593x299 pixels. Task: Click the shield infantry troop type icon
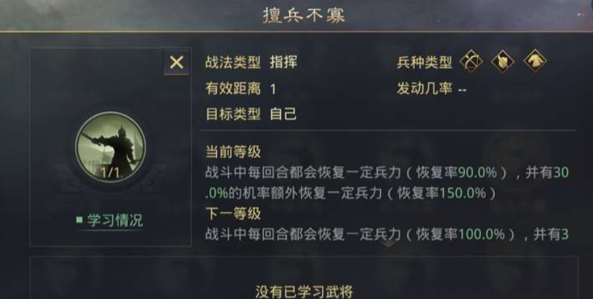coord(502,62)
